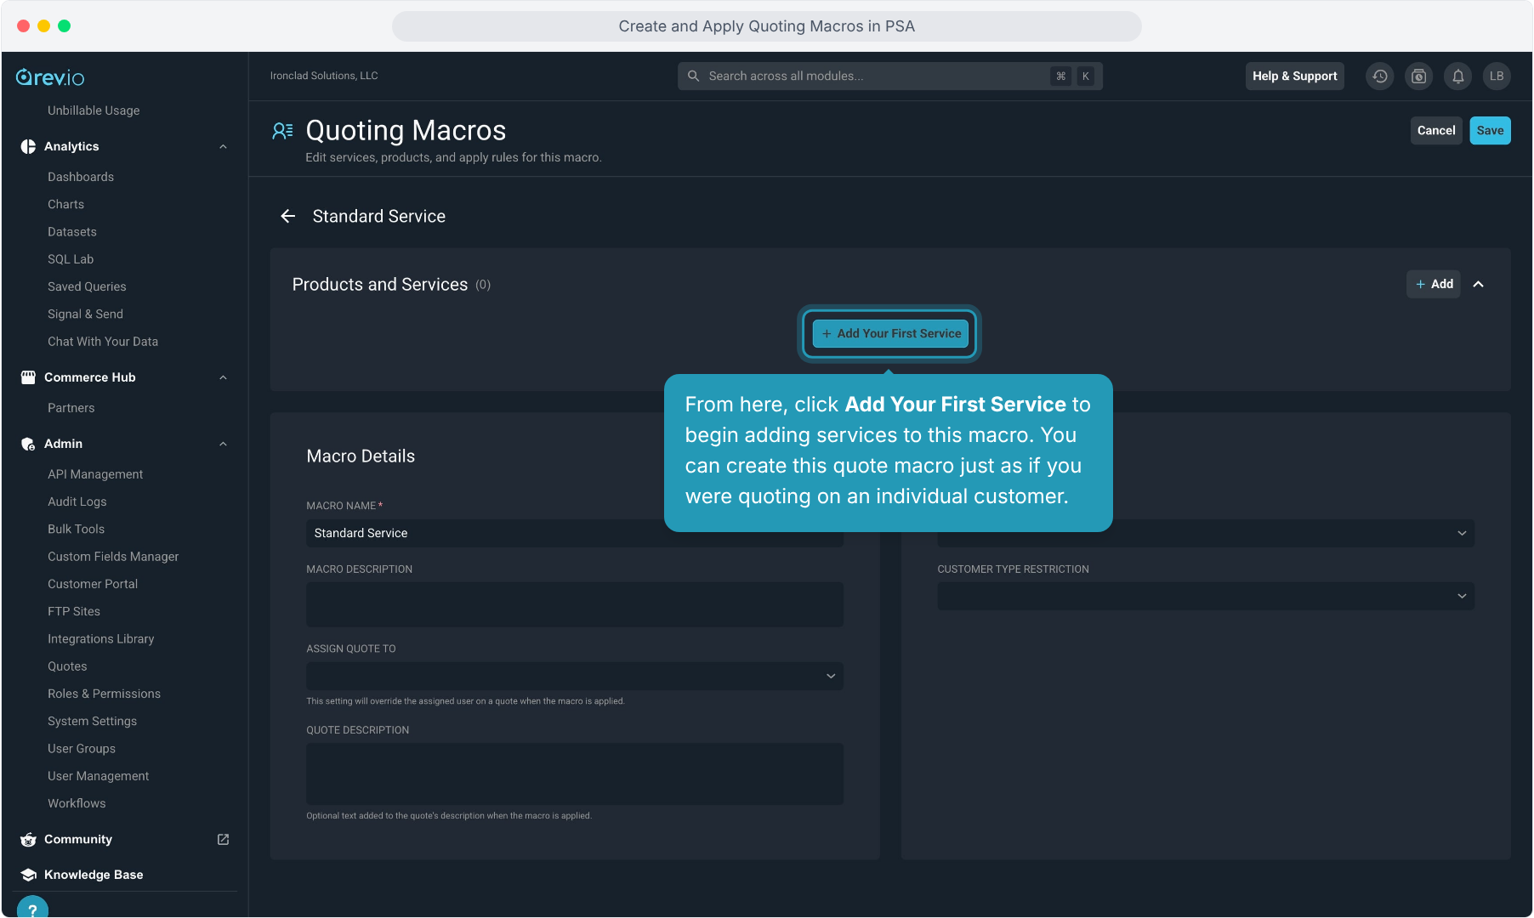
Task: Open Workflows in sidebar
Action: point(77,803)
